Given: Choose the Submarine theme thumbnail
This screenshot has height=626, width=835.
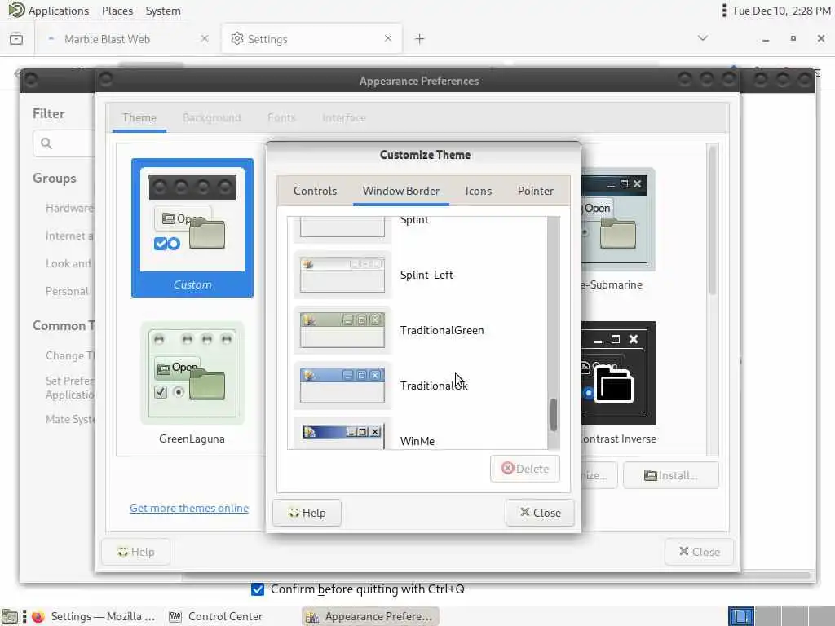Looking at the screenshot, I should tap(618, 229).
